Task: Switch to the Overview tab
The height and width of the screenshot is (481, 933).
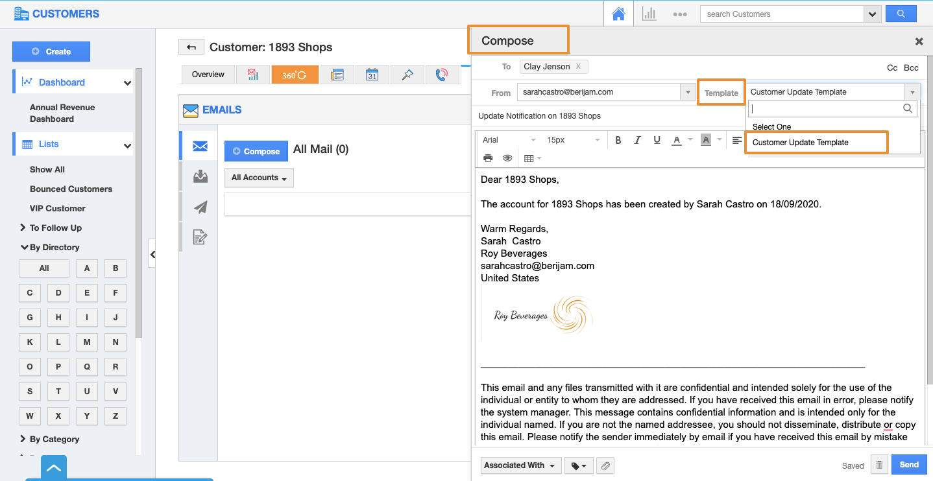Action: (208, 75)
